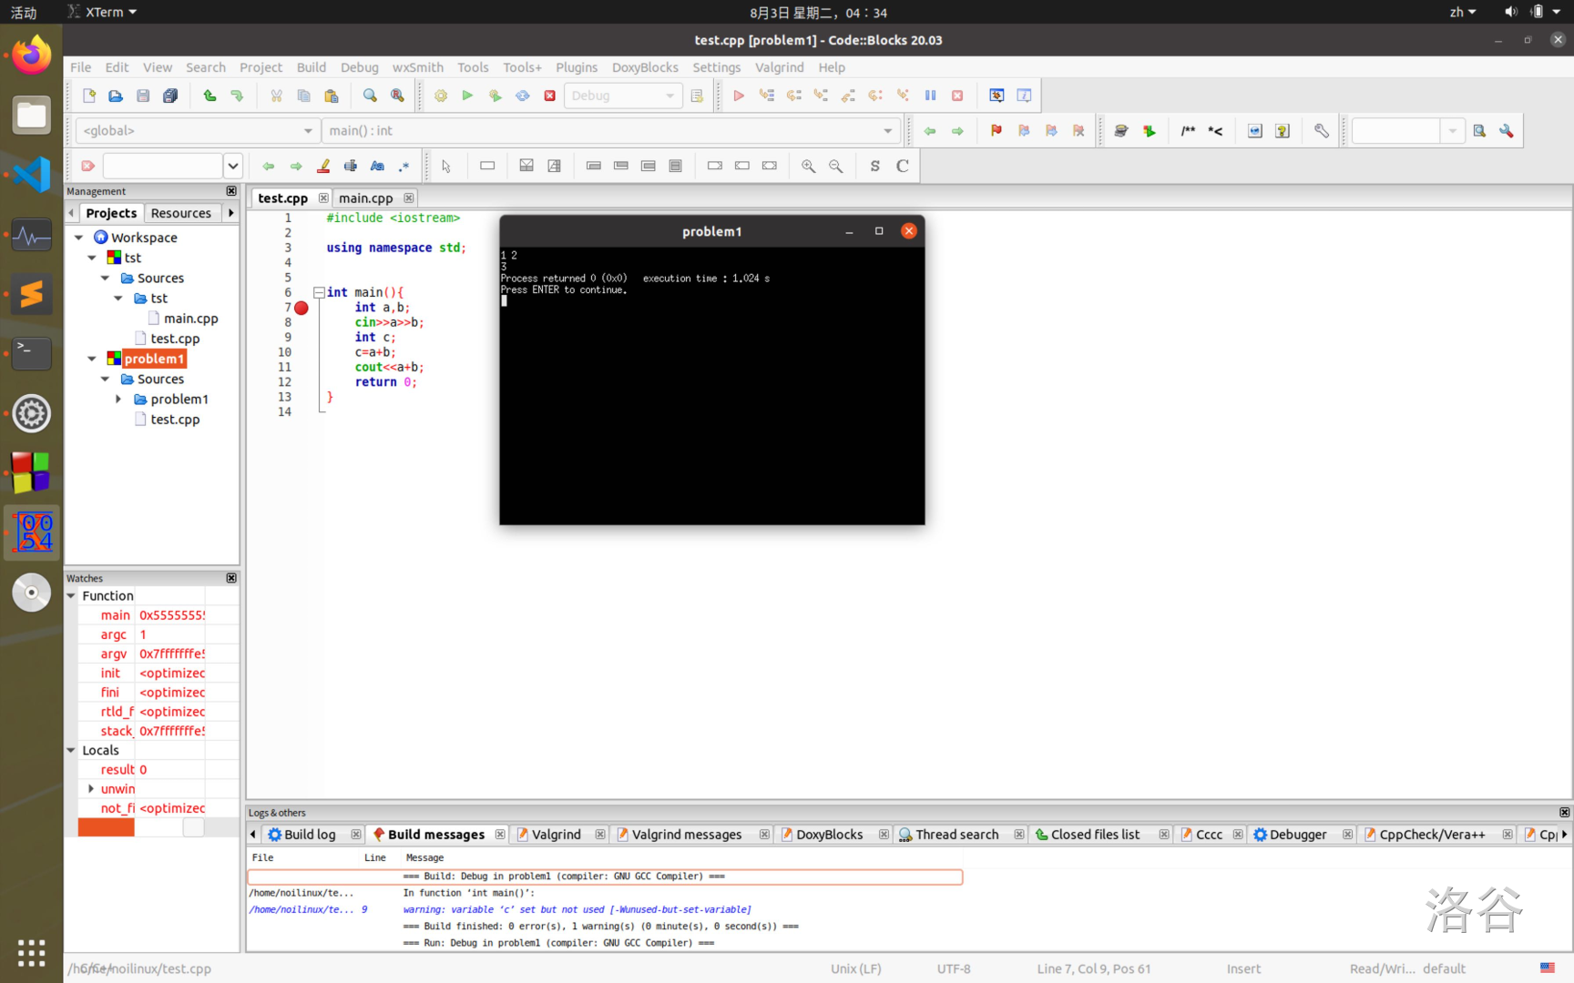Collapse the Locals watches group

[x=71, y=750]
